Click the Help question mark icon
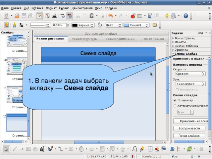Image resolution: width=212 pixels, height=159 pixels. pos(186,16)
